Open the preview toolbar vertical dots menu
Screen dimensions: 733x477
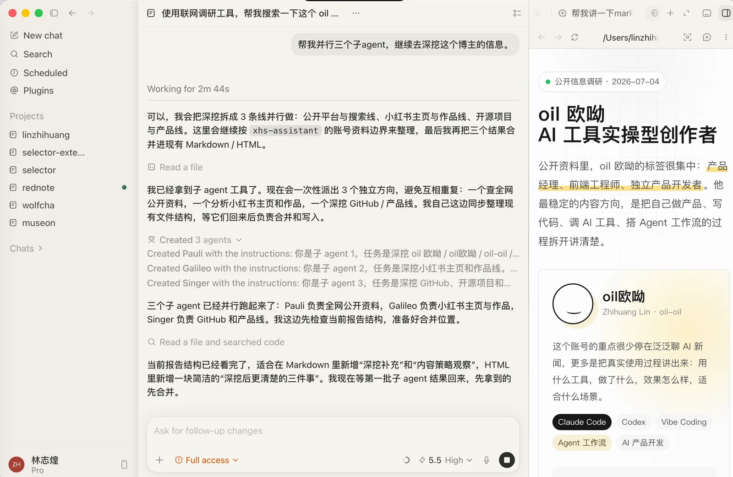click(726, 37)
